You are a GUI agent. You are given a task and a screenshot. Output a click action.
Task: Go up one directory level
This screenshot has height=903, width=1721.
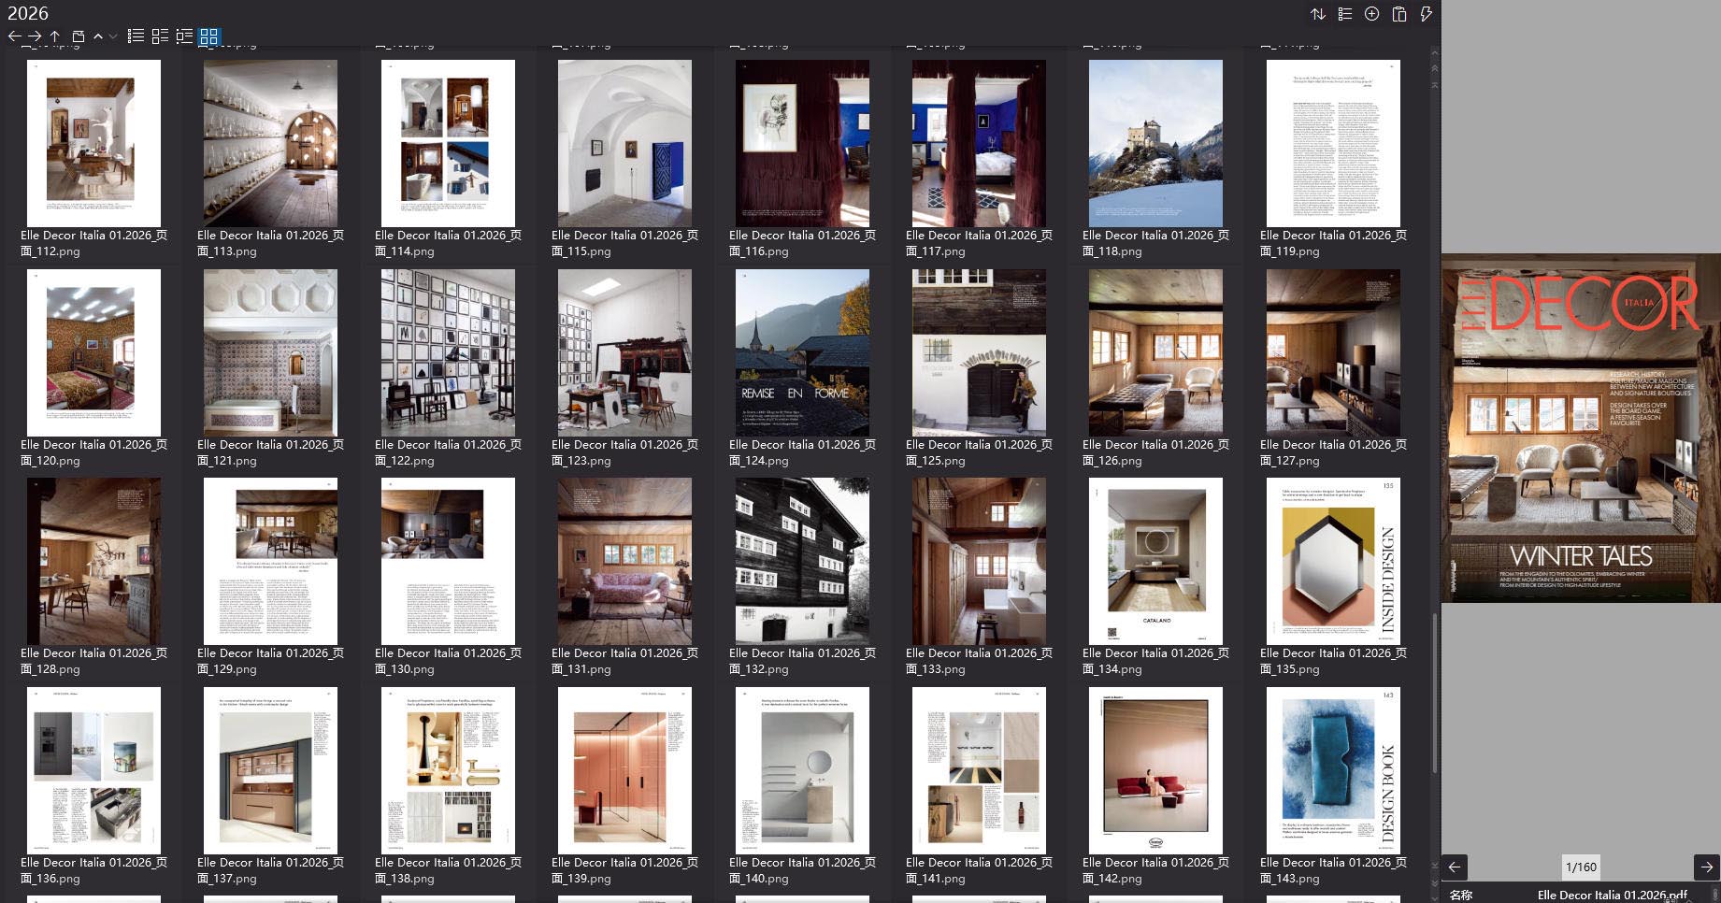tap(55, 36)
